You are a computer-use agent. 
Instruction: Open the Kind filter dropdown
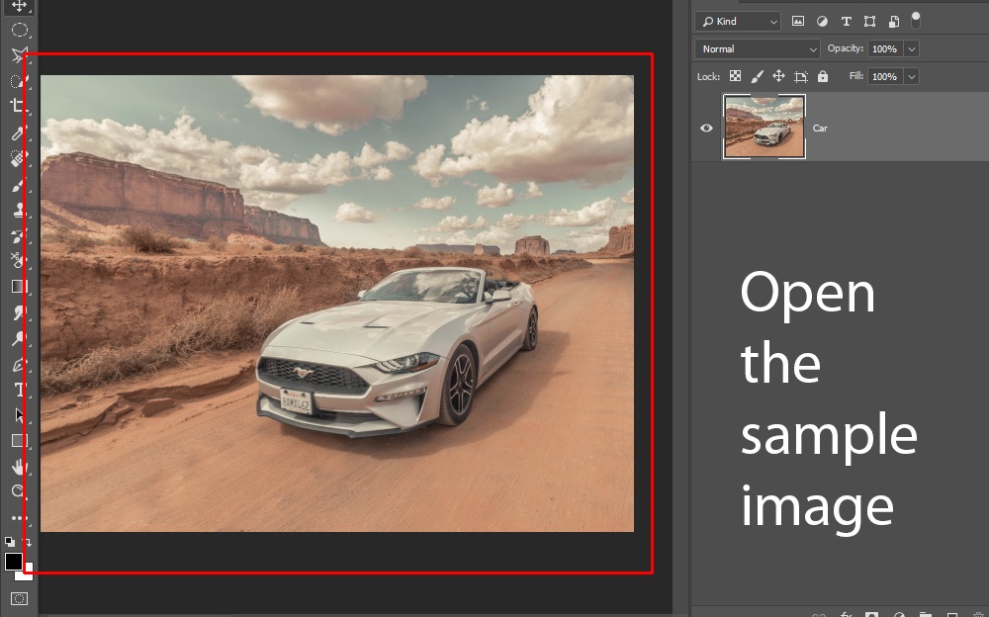[x=738, y=21]
